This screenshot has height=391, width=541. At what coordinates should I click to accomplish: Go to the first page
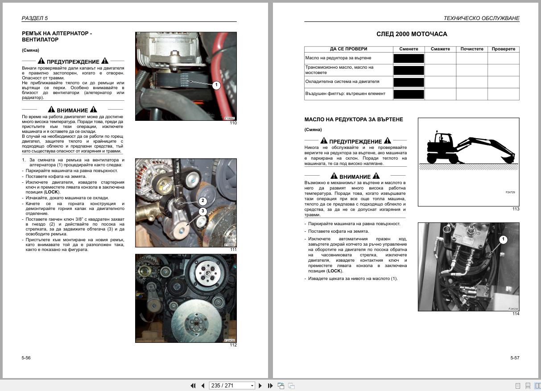click(x=193, y=386)
